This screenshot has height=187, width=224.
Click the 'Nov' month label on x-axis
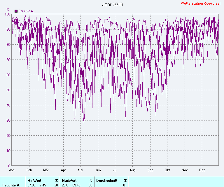tap(185, 170)
